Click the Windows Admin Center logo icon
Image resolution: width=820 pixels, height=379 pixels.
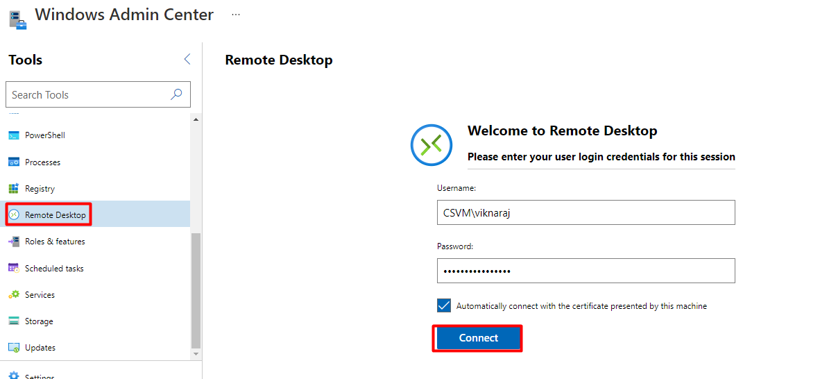(18, 19)
